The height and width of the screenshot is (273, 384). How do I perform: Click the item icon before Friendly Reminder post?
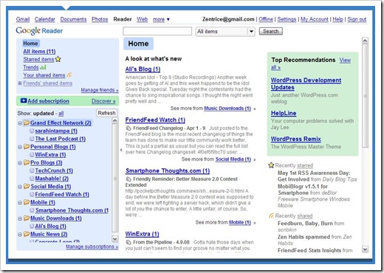(x=128, y=179)
